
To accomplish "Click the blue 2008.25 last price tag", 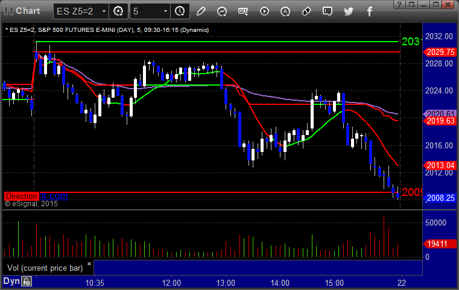I will [440, 198].
